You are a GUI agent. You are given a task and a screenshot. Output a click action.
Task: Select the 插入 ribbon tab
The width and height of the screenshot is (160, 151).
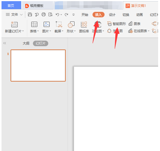coord(98,15)
